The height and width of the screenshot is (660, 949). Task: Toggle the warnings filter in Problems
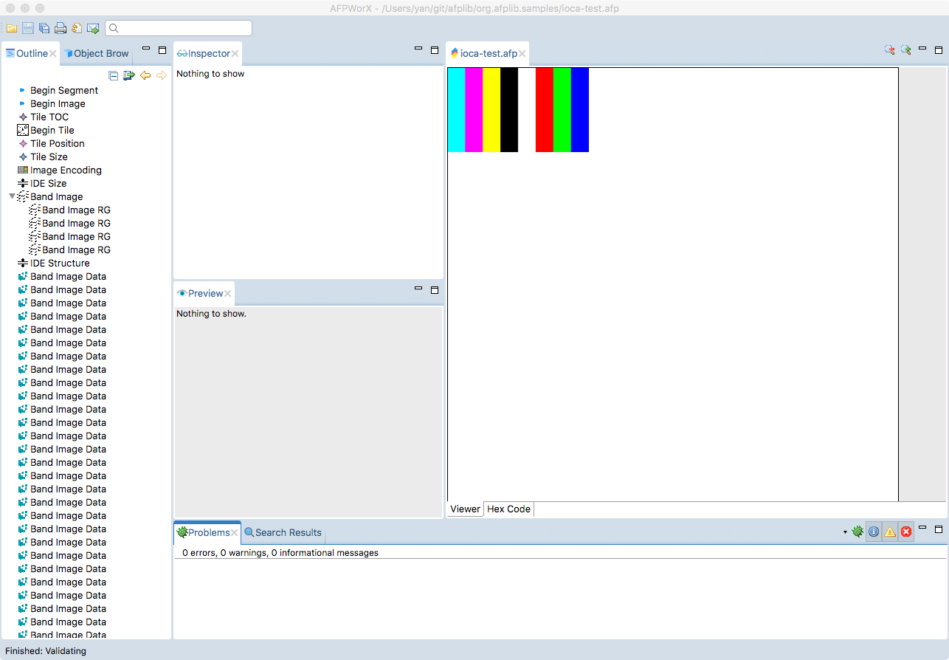(x=890, y=531)
